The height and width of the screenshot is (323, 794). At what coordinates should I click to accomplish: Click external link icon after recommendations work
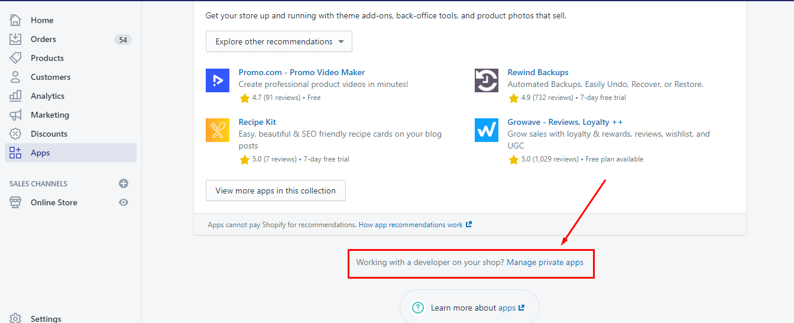click(469, 225)
